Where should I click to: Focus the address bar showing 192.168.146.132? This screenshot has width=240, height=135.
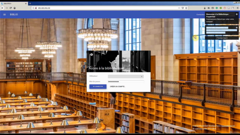pyautogui.click(x=107, y=8)
